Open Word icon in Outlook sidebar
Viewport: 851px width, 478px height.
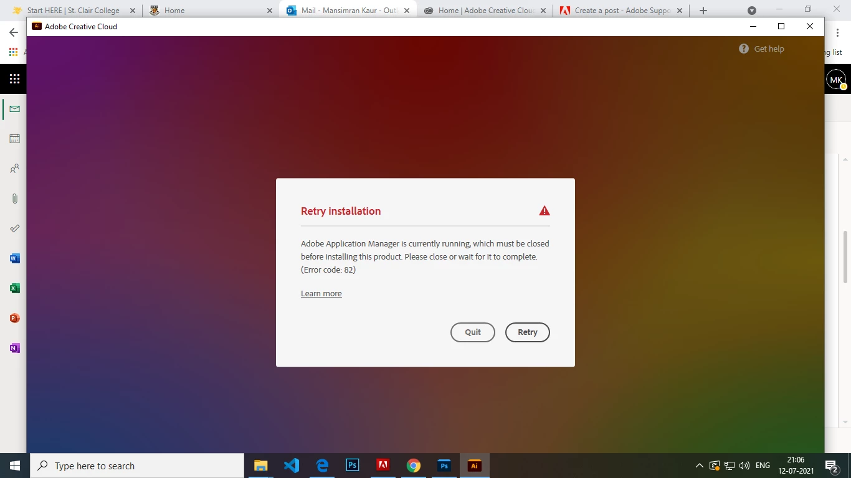tap(14, 258)
